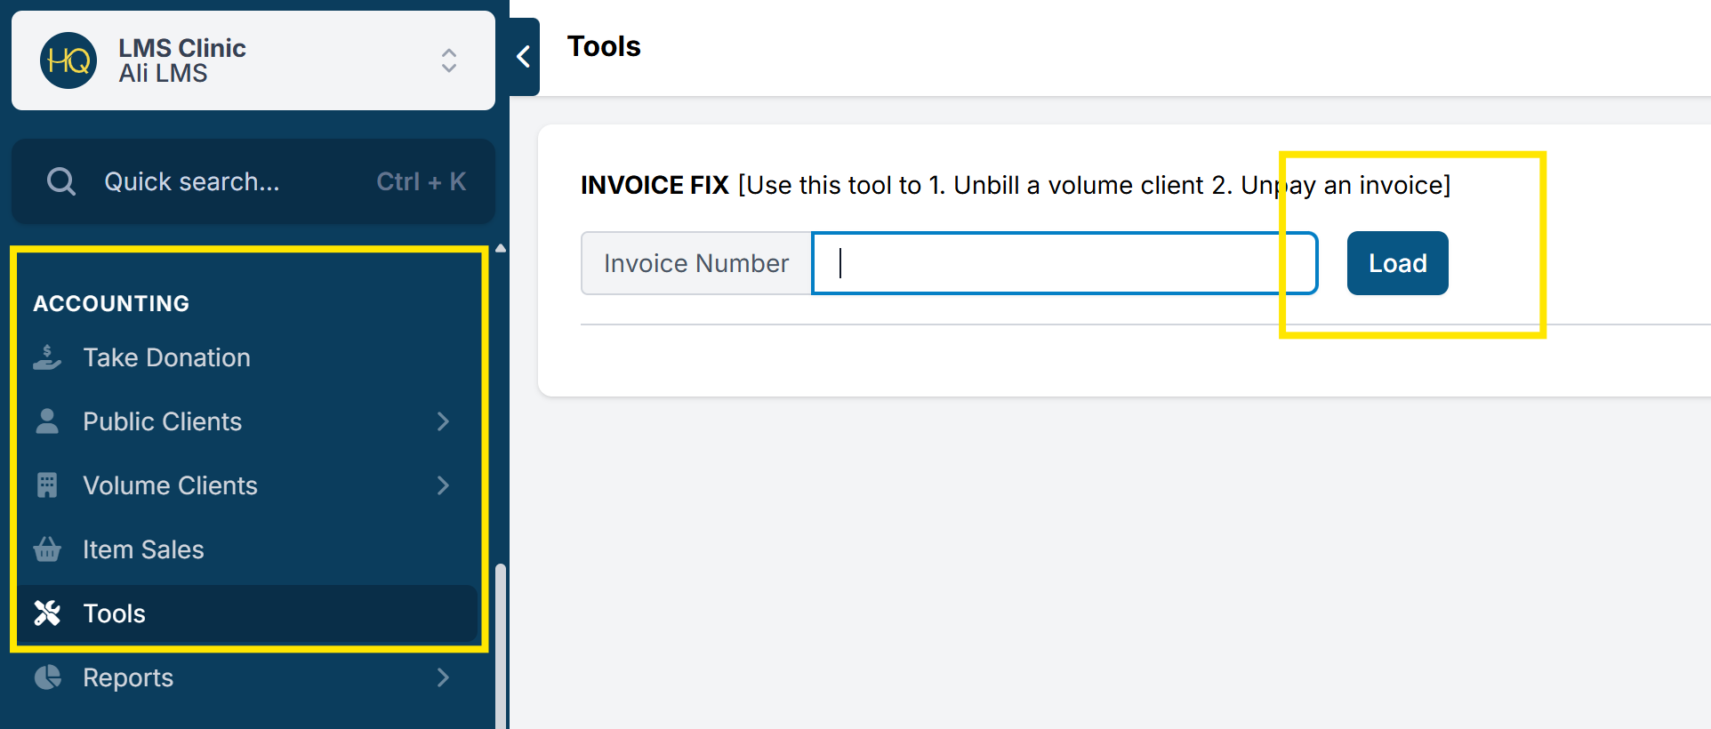Viewport: 1711px width, 729px height.
Task: Click the Volume Clients building icon
Action: pyautogui.click(x=47, y=485)
